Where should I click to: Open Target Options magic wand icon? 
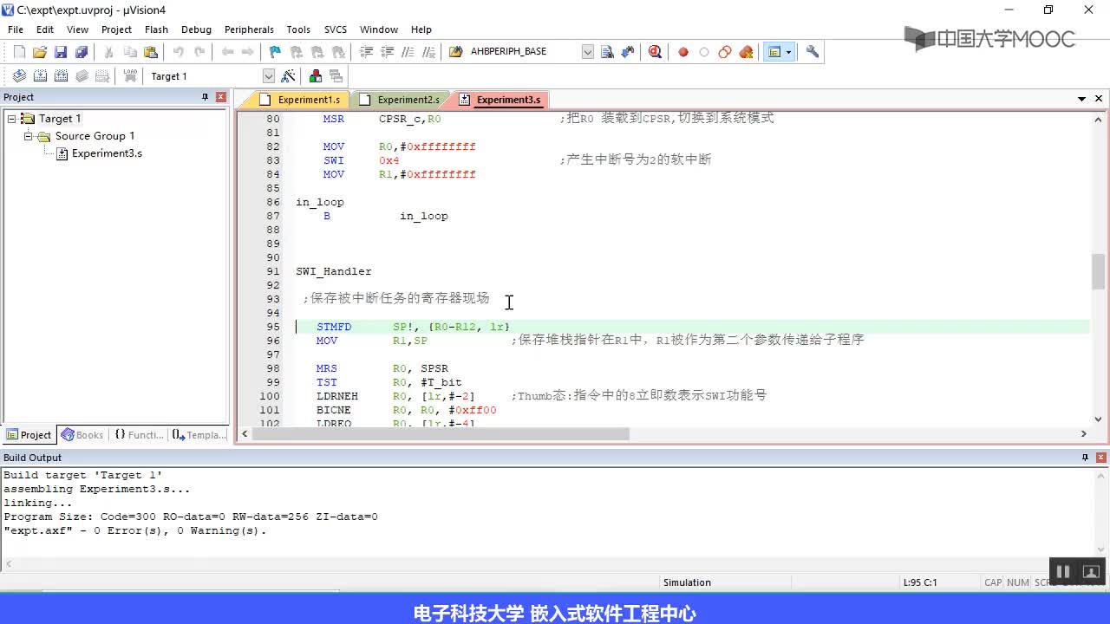[289, 76]
